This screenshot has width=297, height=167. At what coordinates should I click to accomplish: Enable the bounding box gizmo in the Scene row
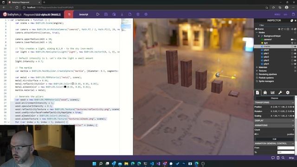[288, 29]
